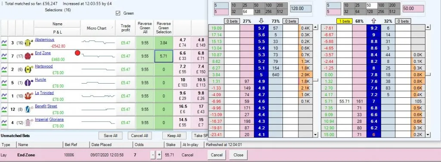The width and height of the screenshot is (441, 162).
Task: Click the 128.00 stake input field
Action: point(301,9)
